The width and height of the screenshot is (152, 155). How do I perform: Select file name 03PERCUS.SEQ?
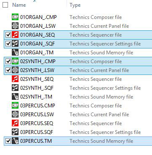(37, 123)
